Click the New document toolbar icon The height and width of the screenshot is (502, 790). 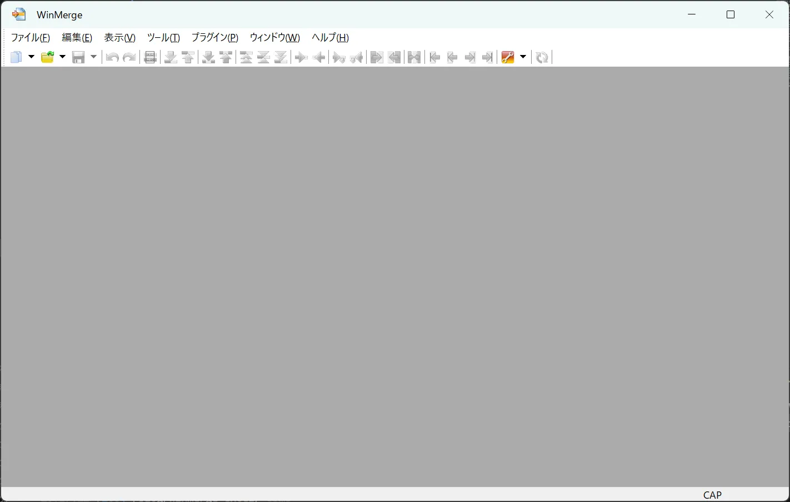16,57
